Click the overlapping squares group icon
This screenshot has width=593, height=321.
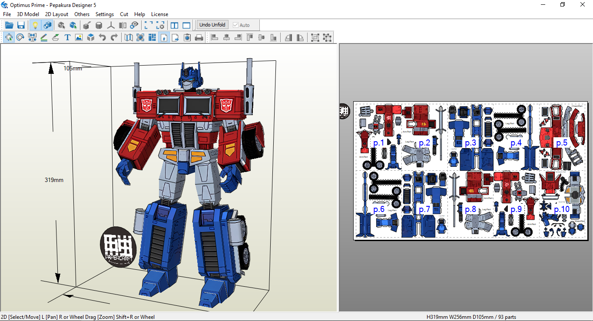point(315,37)
